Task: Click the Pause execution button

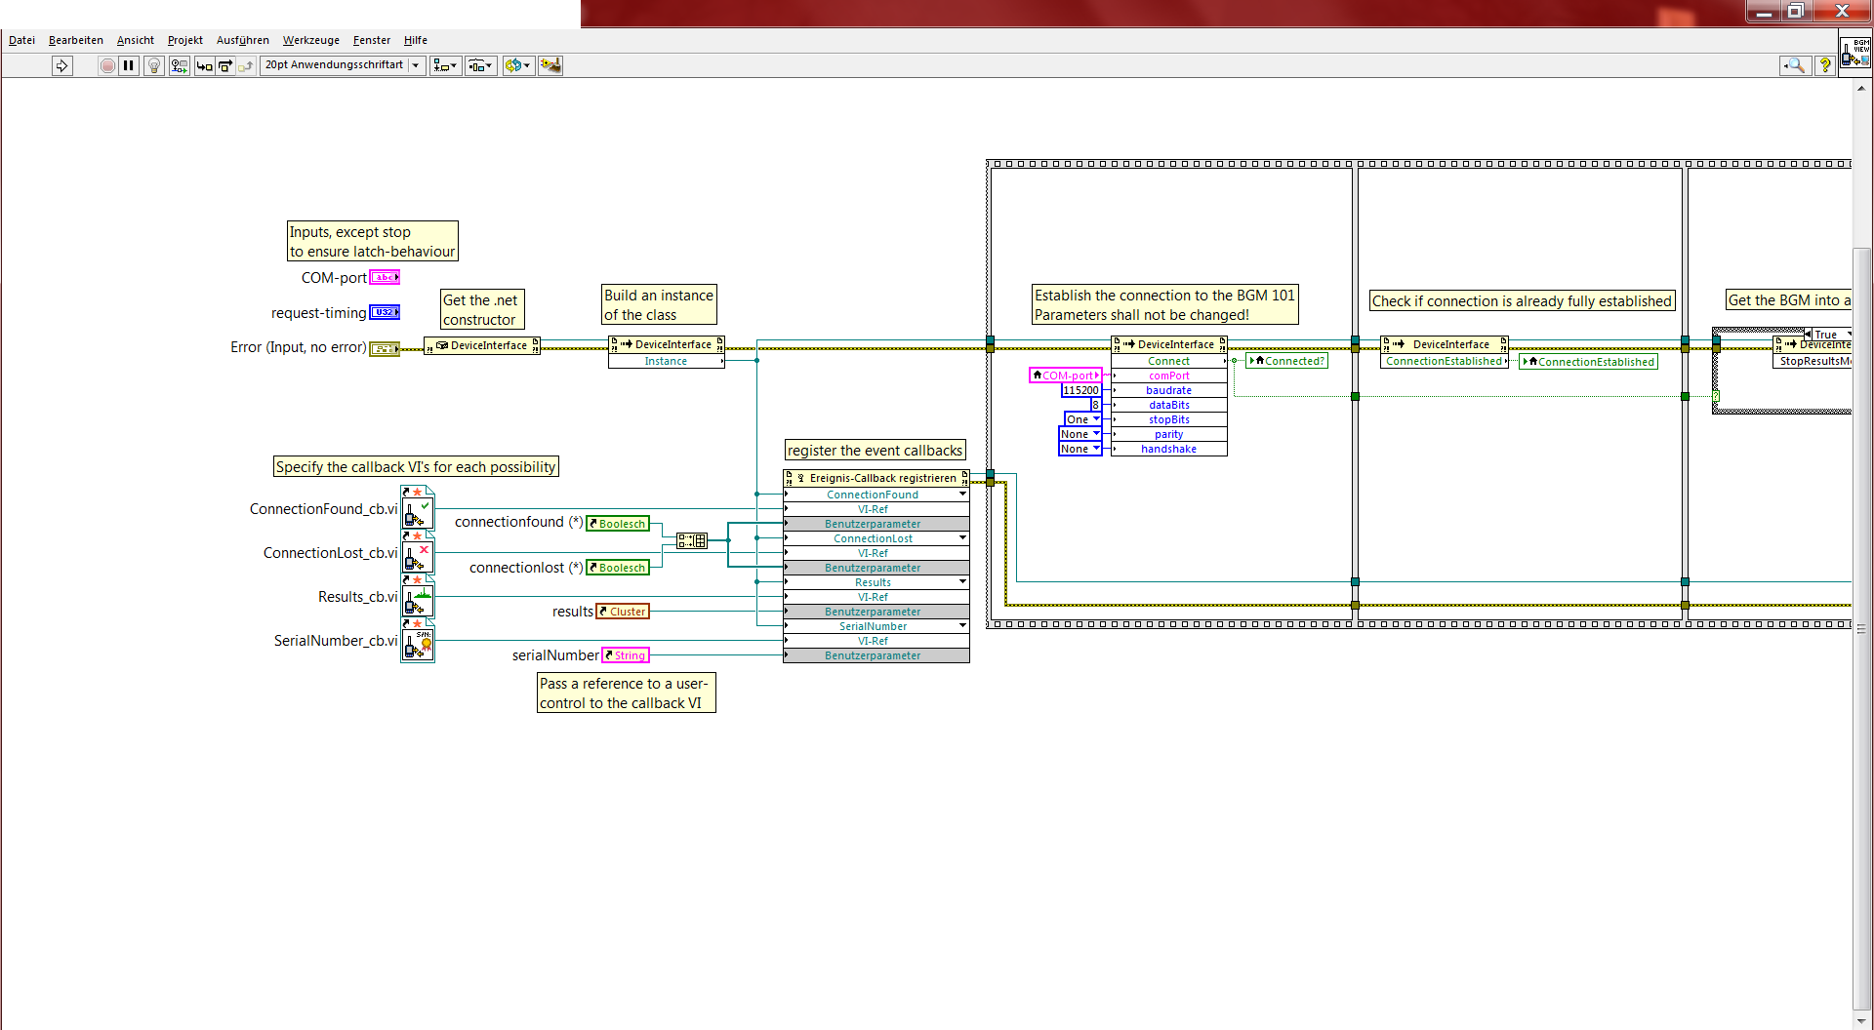Action: pos(129,65)
